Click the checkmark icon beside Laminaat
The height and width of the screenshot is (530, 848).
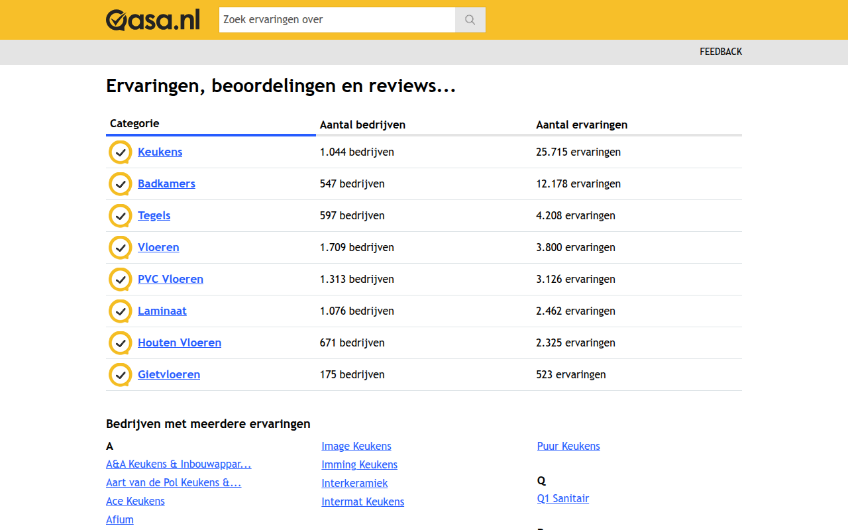(120, 311)
